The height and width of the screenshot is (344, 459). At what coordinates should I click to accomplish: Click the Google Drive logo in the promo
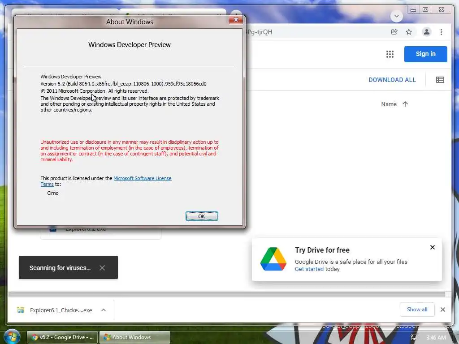coord(273,259)
